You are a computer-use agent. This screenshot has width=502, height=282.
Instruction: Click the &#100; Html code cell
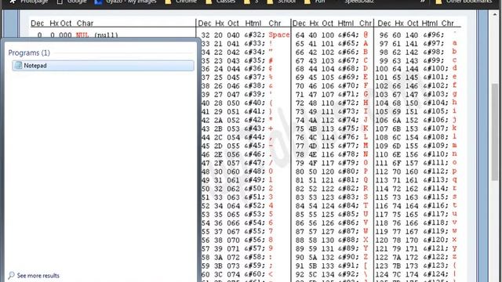(x=436, y=69)
